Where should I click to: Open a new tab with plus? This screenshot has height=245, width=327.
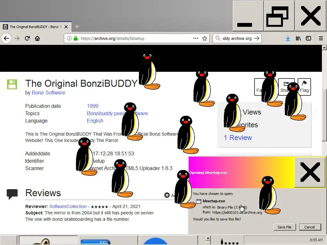[77, 26]
